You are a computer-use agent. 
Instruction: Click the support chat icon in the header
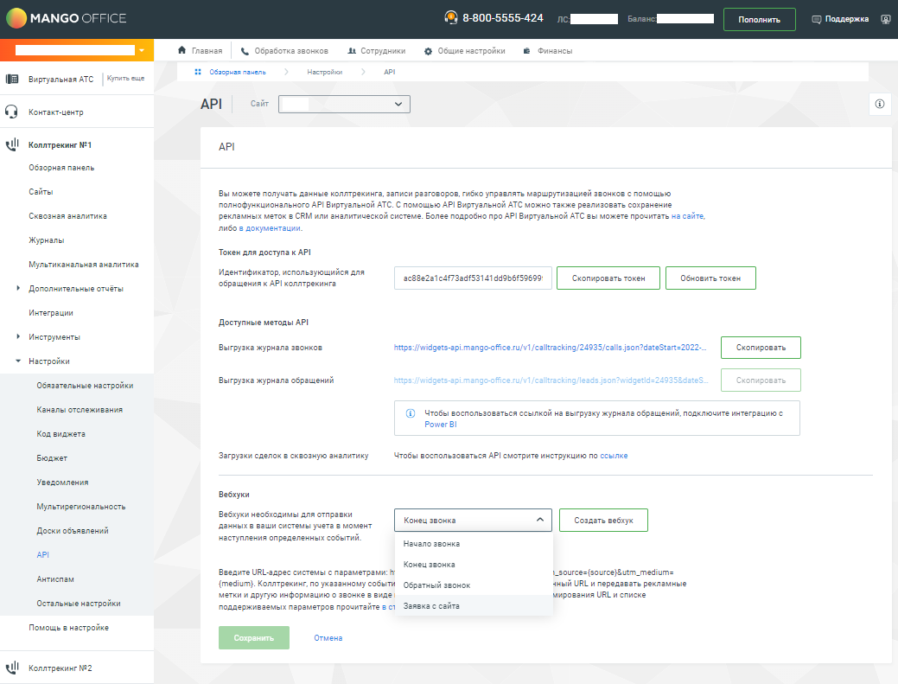pos(817,19)
